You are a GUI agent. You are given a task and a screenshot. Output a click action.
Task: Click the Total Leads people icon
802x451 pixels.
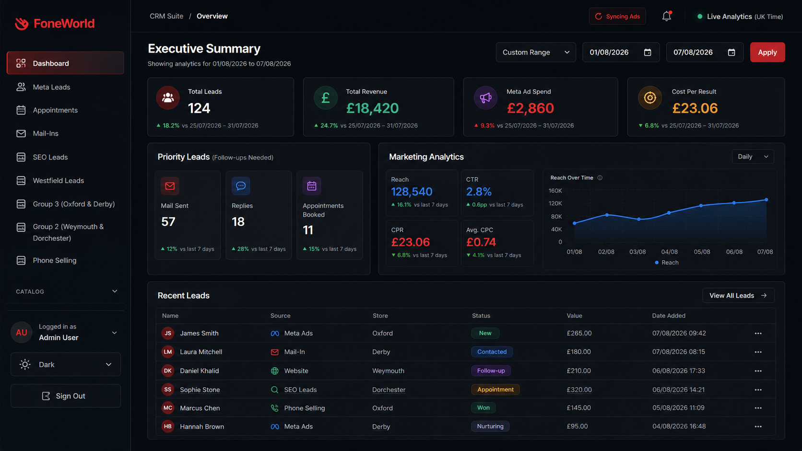point(168,98)
